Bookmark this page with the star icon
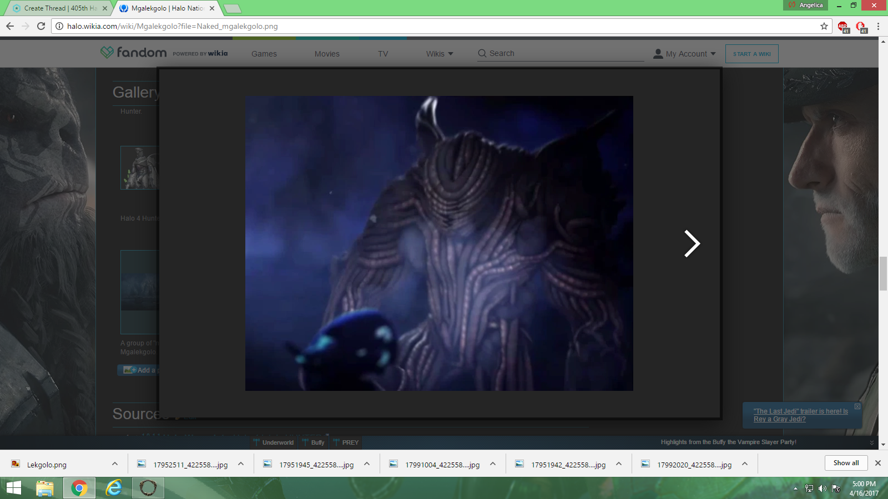This screenshot has height=499, width=888. pos(824,26)
